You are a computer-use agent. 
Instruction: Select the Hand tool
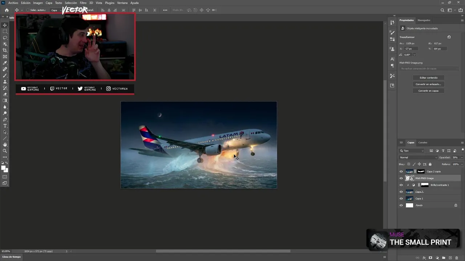point(5,145)
